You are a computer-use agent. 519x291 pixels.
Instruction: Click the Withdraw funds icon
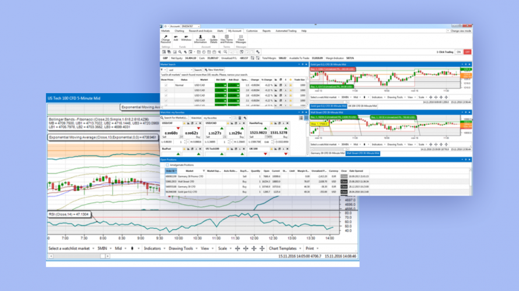pos(186,37)
